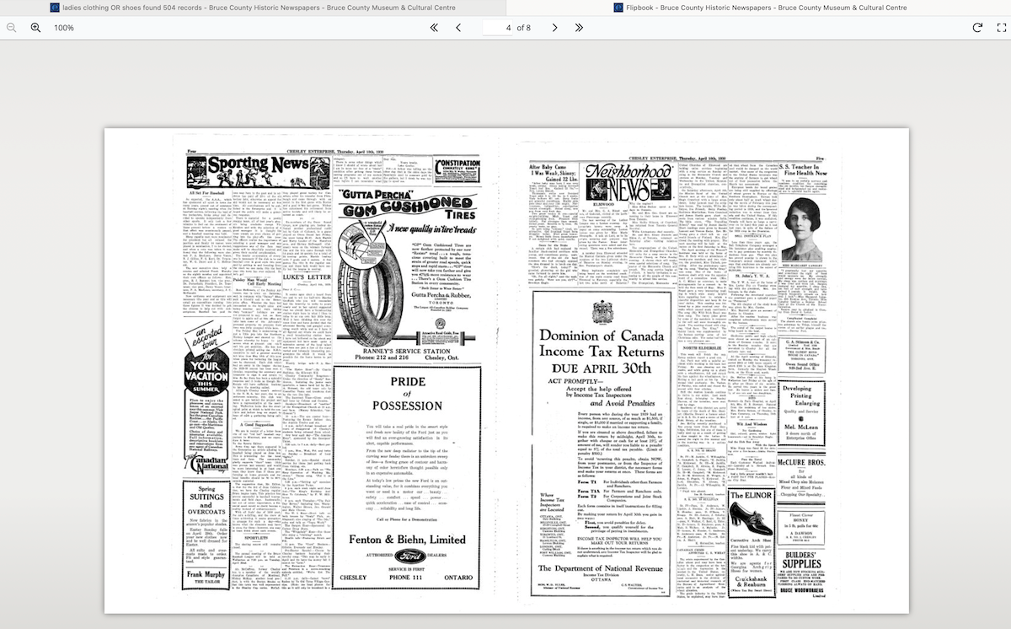Jump to the last page
The height and width of the screenshot is (629, 1011).
(579, 28)
